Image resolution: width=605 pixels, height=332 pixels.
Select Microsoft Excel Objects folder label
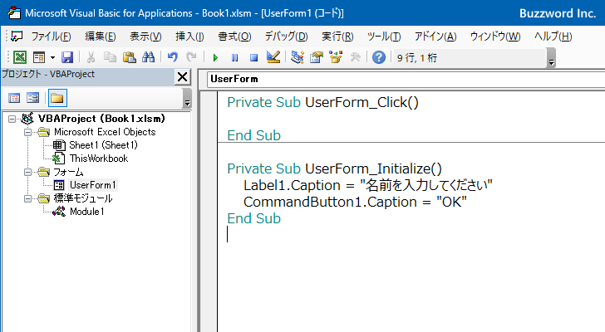pos(105,132)
